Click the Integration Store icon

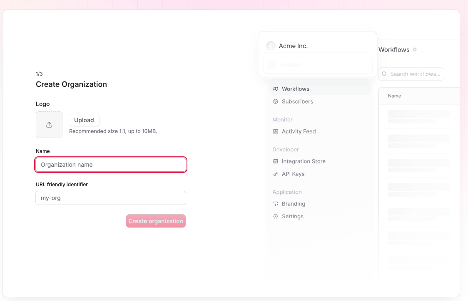(x=276, y=161)
